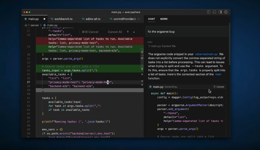Jump to previous diff with up arrow
260x150 pixels.
tap(128, 32)
